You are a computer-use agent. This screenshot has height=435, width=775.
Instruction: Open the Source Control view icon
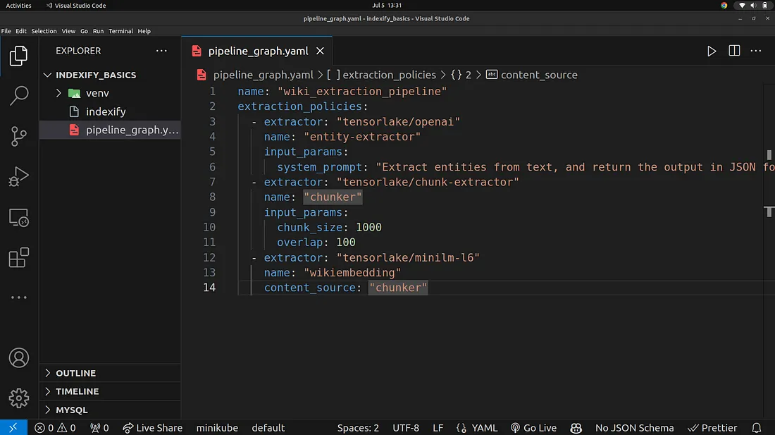[19, 137]
